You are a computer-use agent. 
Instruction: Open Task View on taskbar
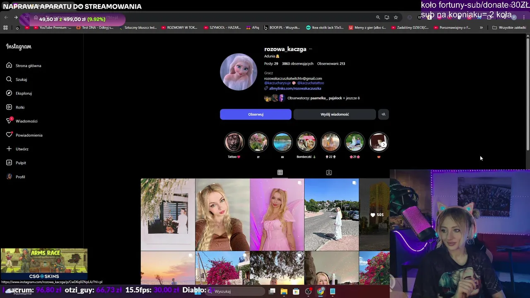pyautogui.click(x=272, y=291)
